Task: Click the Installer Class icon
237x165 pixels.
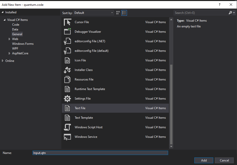Action: (67, 70)
